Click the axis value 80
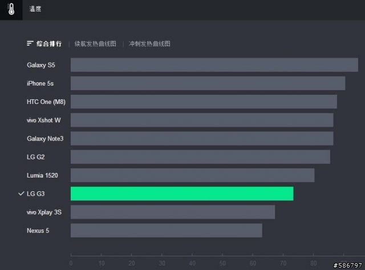This screenshot has width=365, height=270. click(313, 263)
